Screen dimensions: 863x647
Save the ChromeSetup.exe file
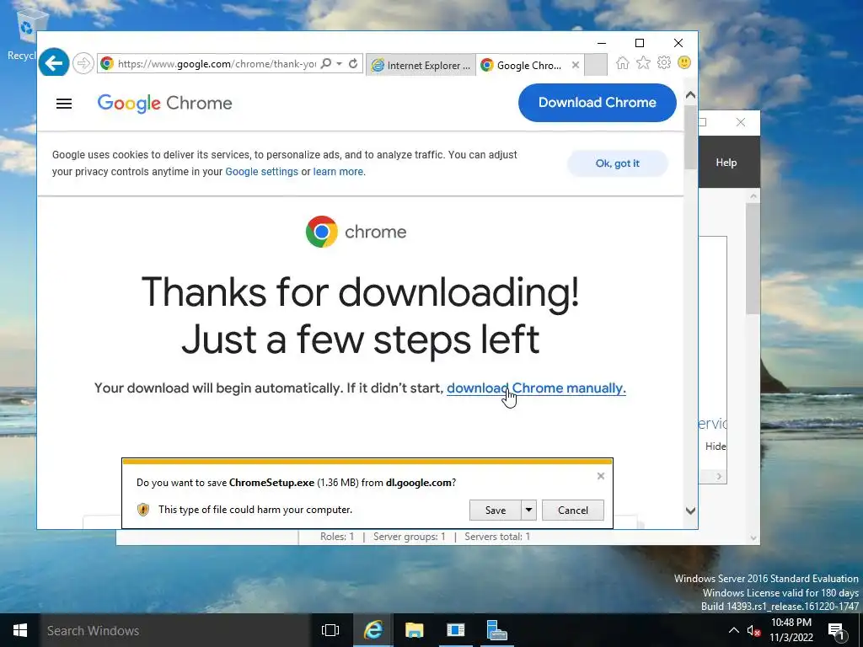(496, 510)
